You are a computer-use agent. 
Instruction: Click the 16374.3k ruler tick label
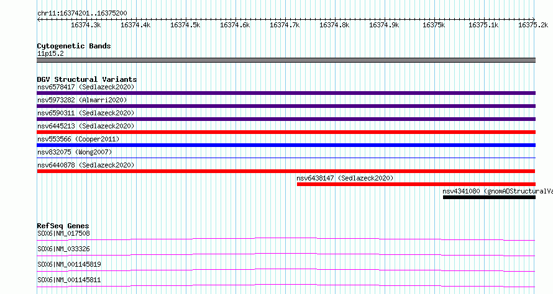(86, 25)
